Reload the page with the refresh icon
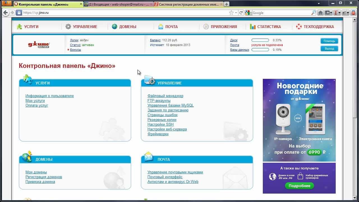The width and height of the screenshot is (359, 202). (241, 13)
